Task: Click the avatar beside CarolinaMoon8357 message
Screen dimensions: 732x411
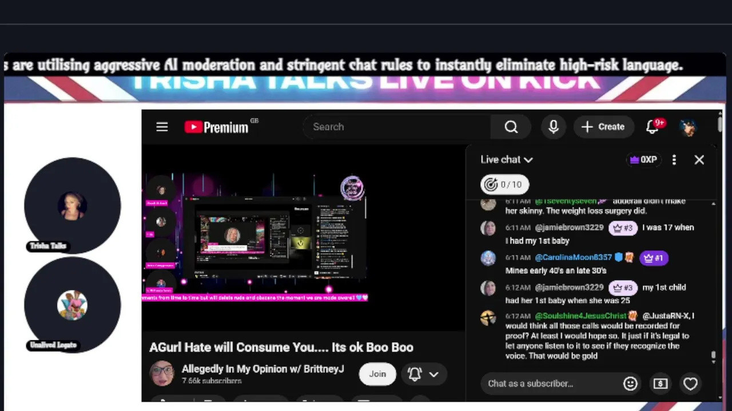Action: click(x=488, y=258)
